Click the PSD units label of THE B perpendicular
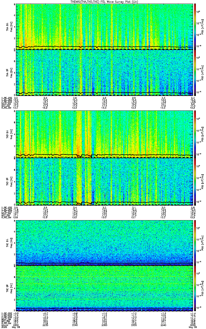The height and width of the screenshot is (329, 206). click(x=203, y=242)
